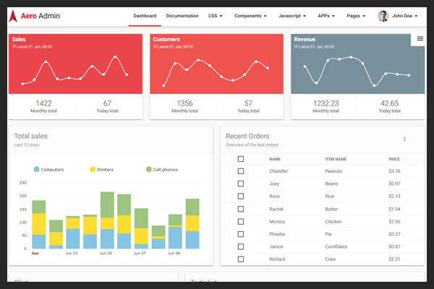Click Revenue today total 42.65

[389, 103]
